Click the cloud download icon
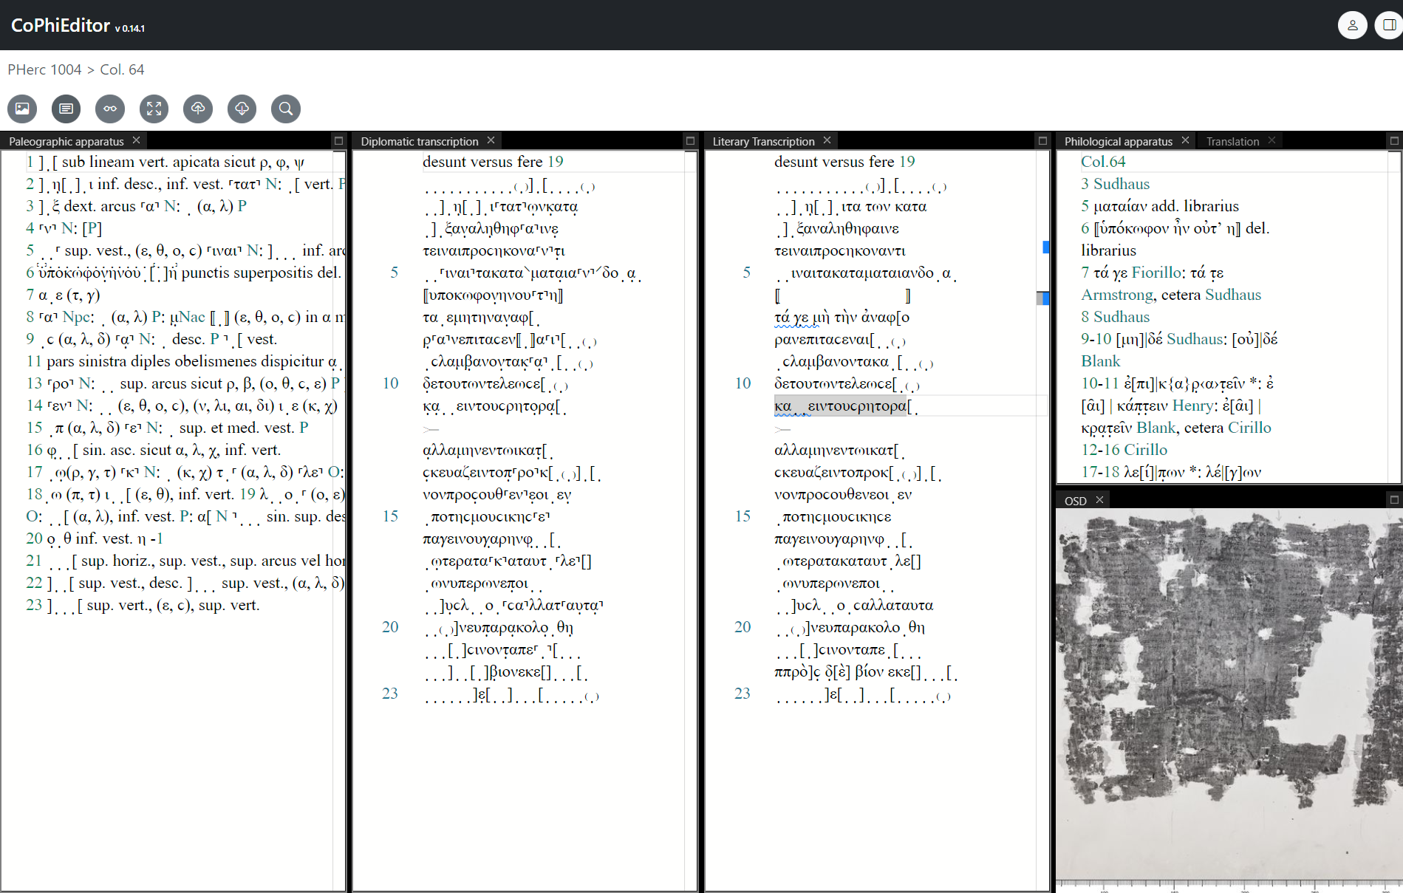This screenshot has height=893, width=1403. pyautogui.click(x=242, y=109)
